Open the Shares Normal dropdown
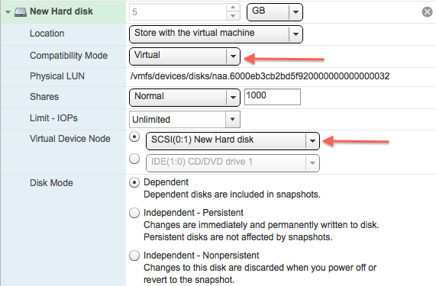 (185, 97)
